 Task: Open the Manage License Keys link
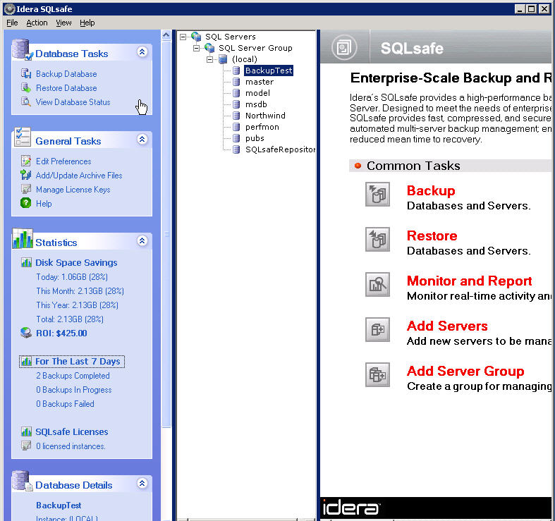[x=73, y=190]
